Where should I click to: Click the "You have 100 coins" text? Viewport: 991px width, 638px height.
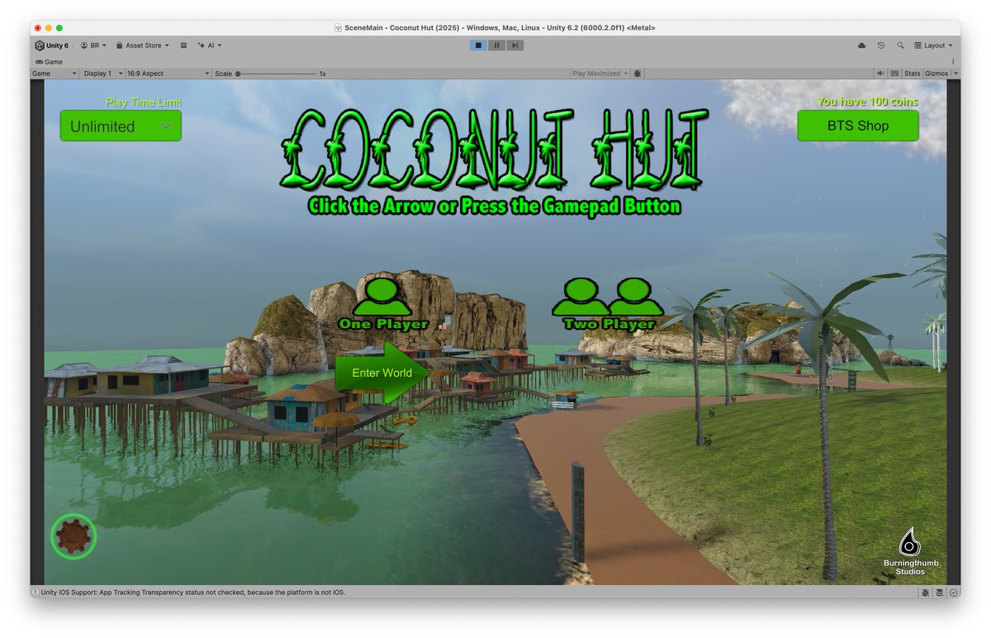coord(868,102)
